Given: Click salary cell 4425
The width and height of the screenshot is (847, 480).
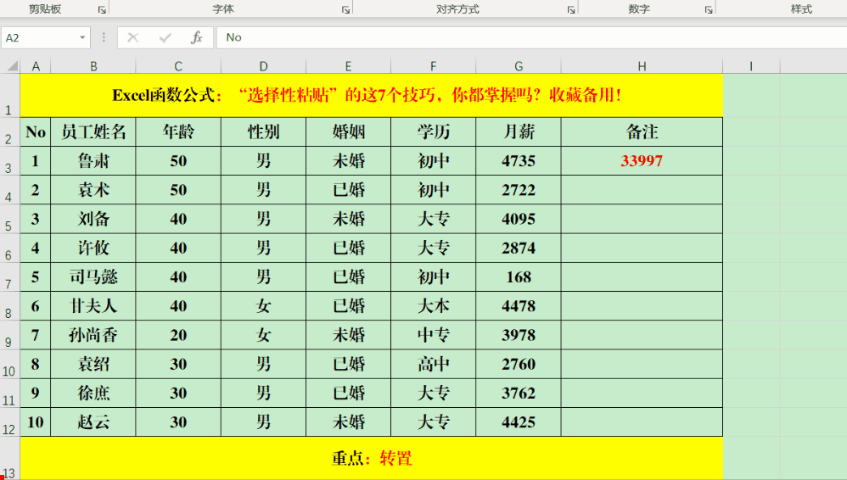Looking at the screenshot, I should (519, 422).
